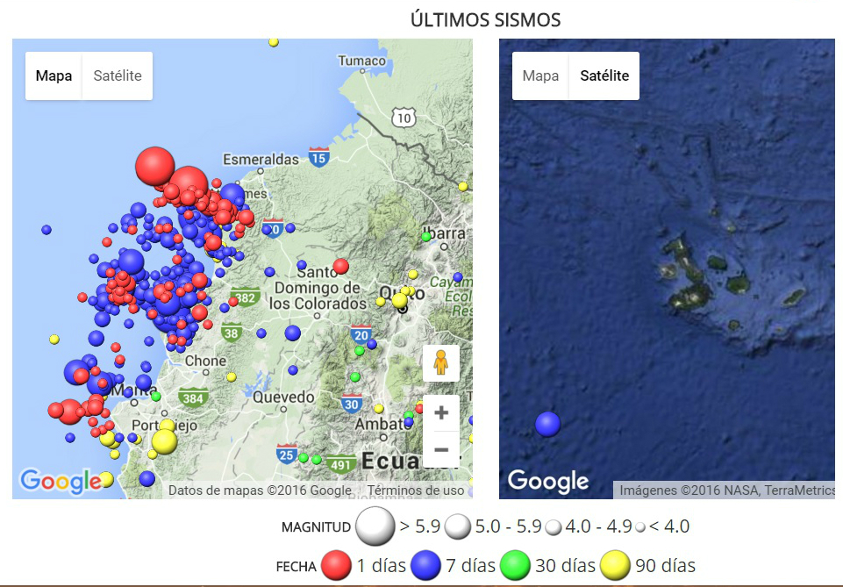
Task: Zoom out with the minus button
Action: 441,449
